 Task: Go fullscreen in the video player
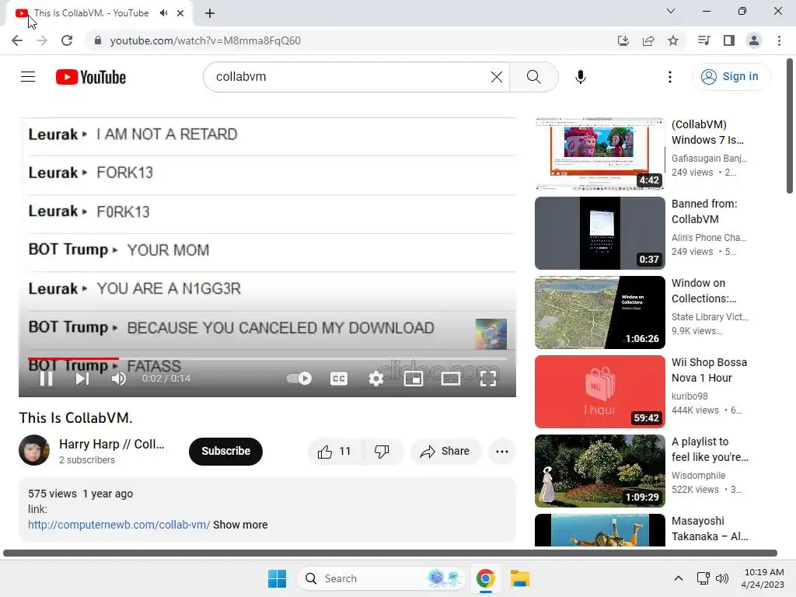[x=488, y=379]
